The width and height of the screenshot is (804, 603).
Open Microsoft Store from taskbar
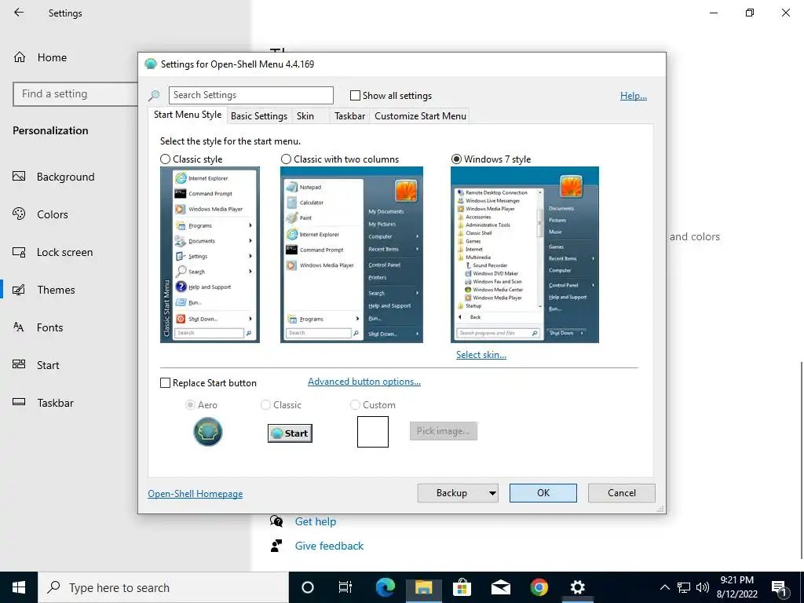click(x=462, y=587)
